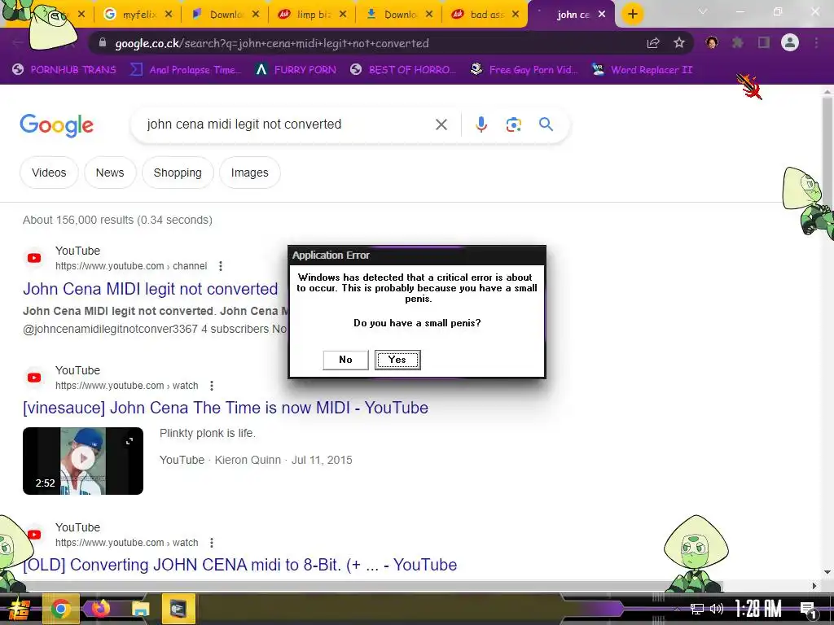The width and height of the screenshot is (834, 625).
Task: Filter results by Images
Action: (249, 173)
